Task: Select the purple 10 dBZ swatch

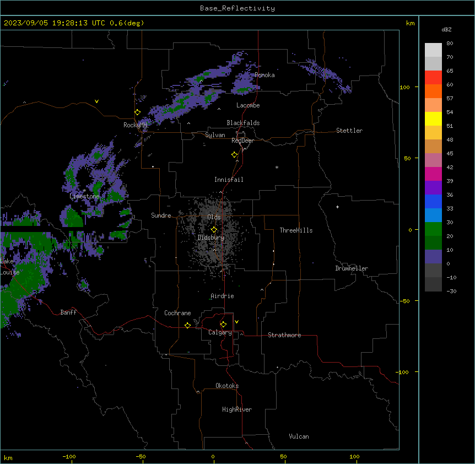Action: click(433, 257)
